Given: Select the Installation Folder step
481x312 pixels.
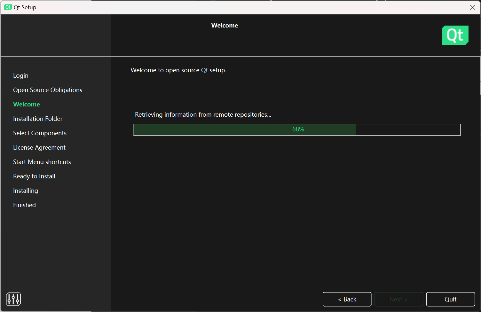Looking at the screenshot, I should (38, 119).
